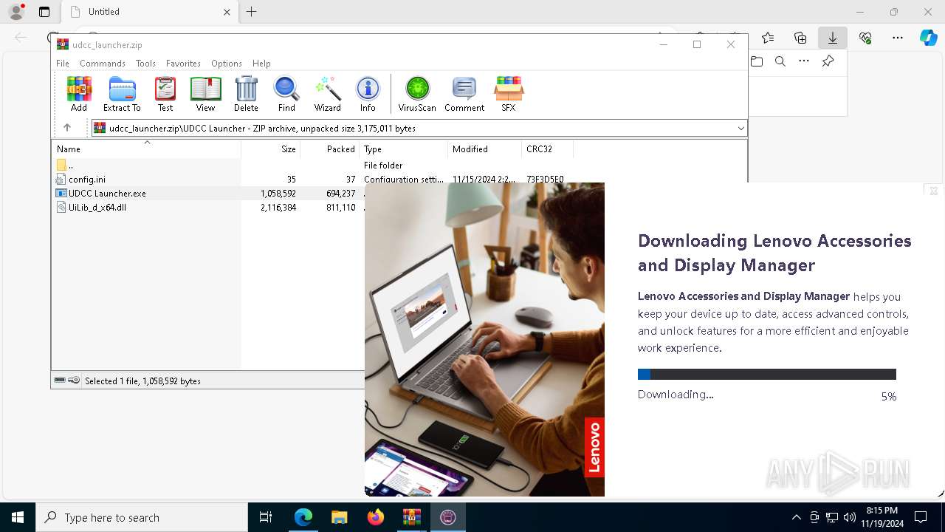
Task: Open Edge Collections icon
Action: point(800,38)
